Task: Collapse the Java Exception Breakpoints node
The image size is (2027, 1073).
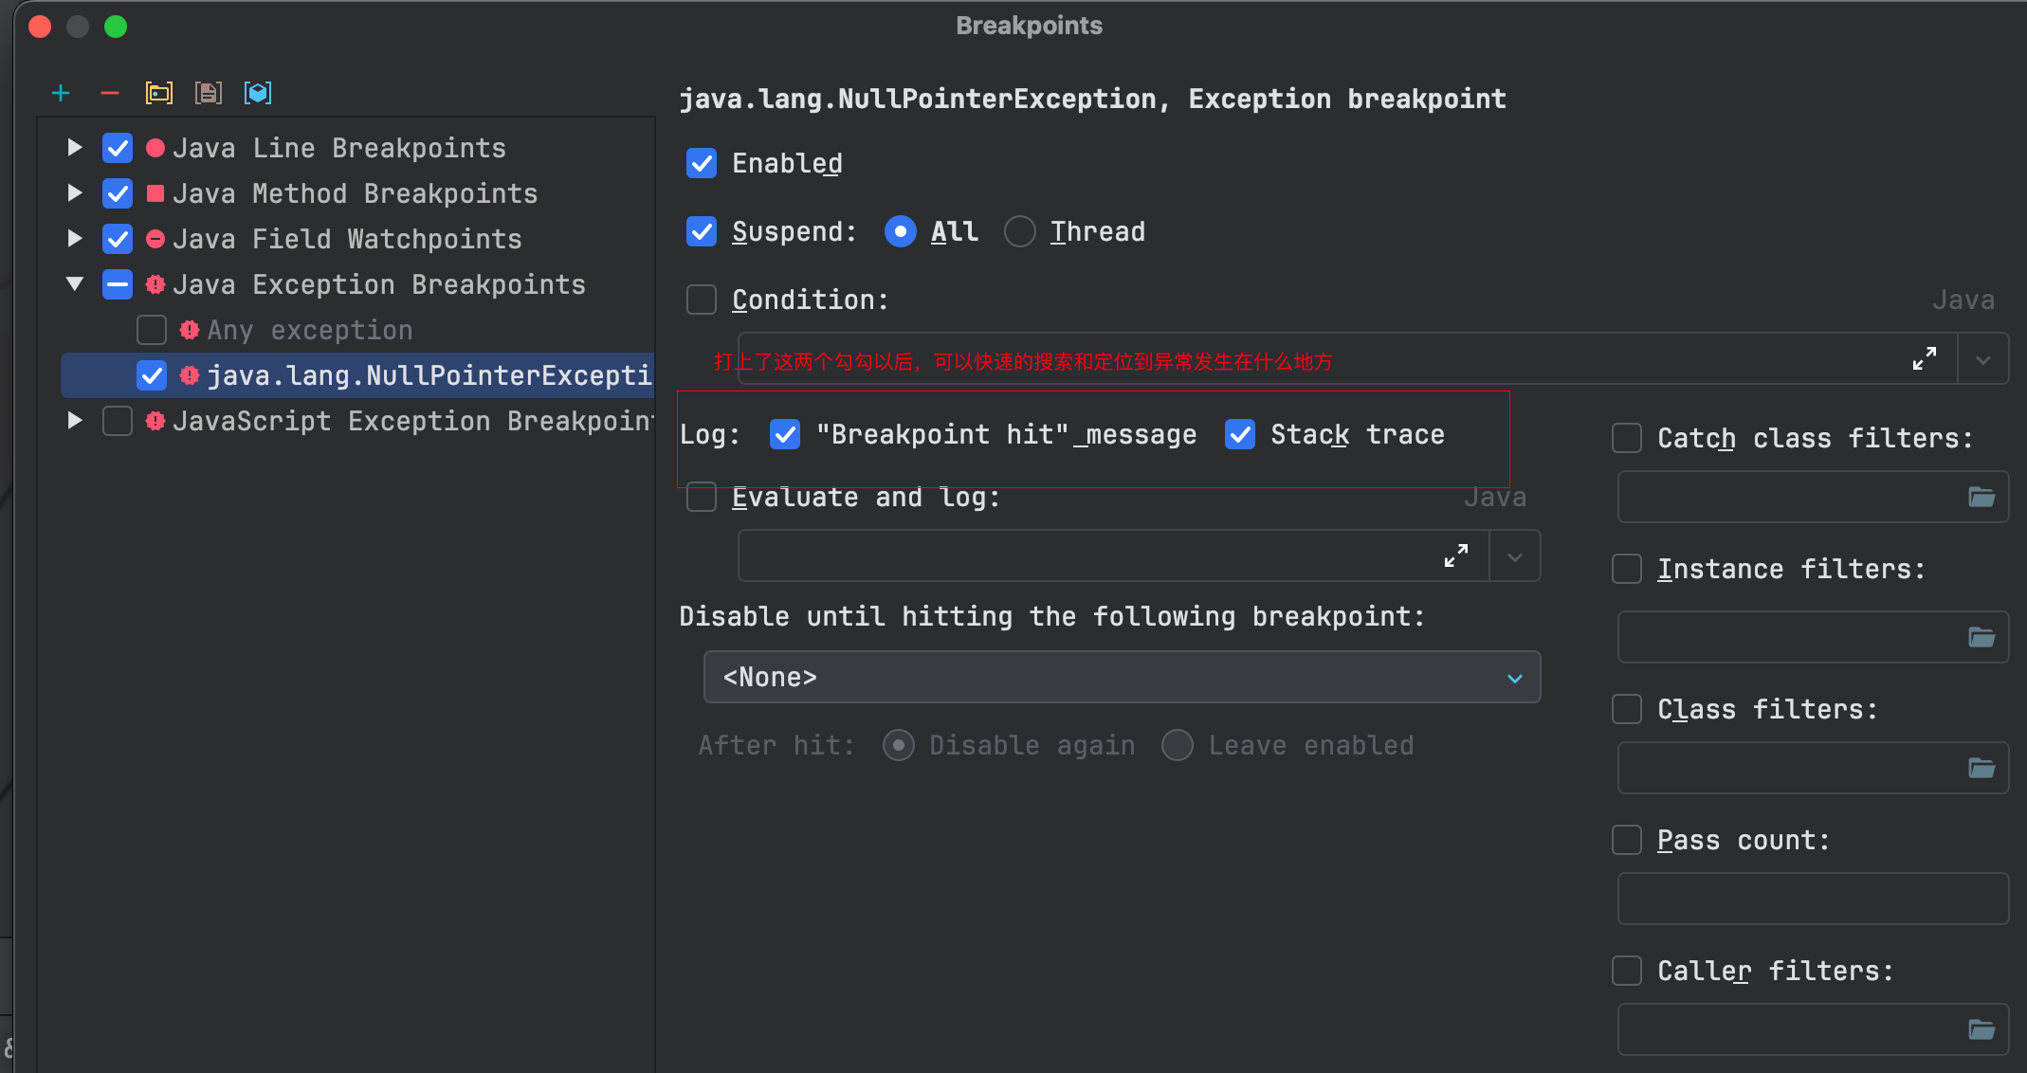Action: point(75,284)
